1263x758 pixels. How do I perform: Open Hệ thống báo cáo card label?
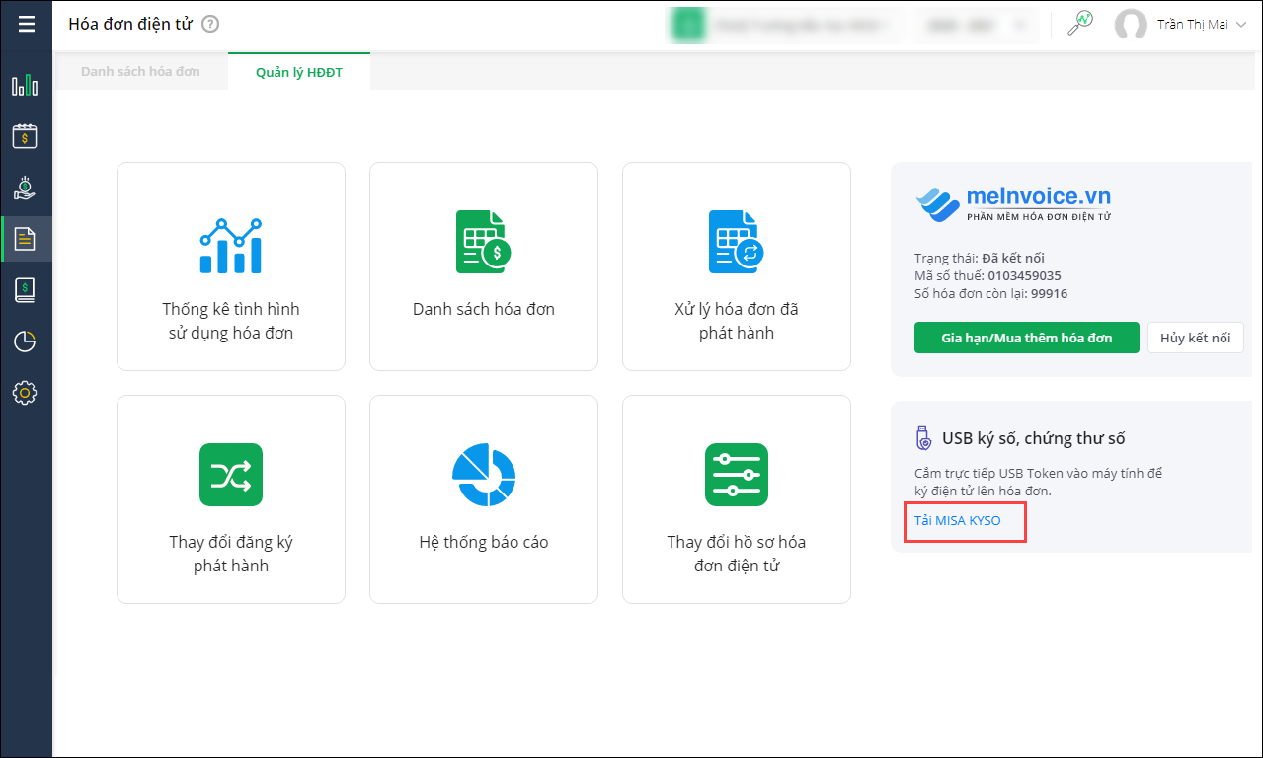pos(484,542)
